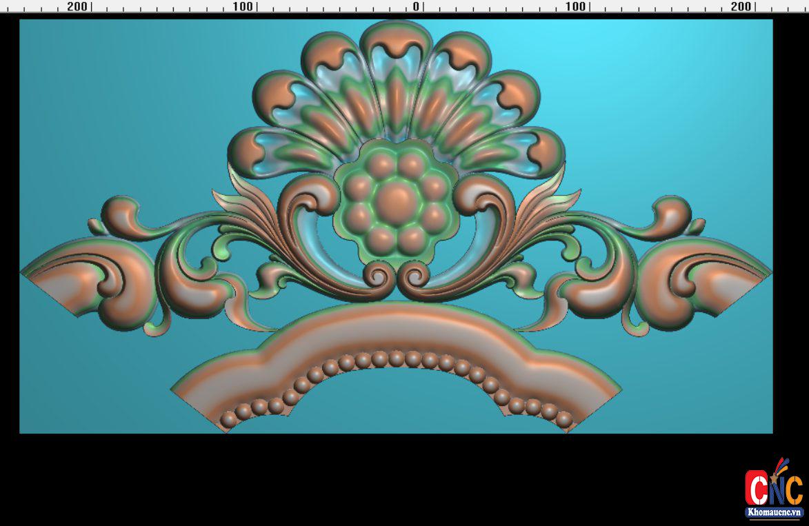Select the right 100 ruler marking
Screen dimensions: 809x526
pos(575,6)
